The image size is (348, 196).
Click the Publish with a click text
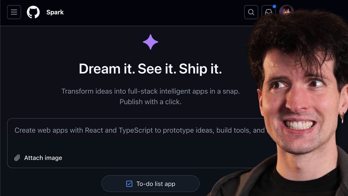click(150, 102)
